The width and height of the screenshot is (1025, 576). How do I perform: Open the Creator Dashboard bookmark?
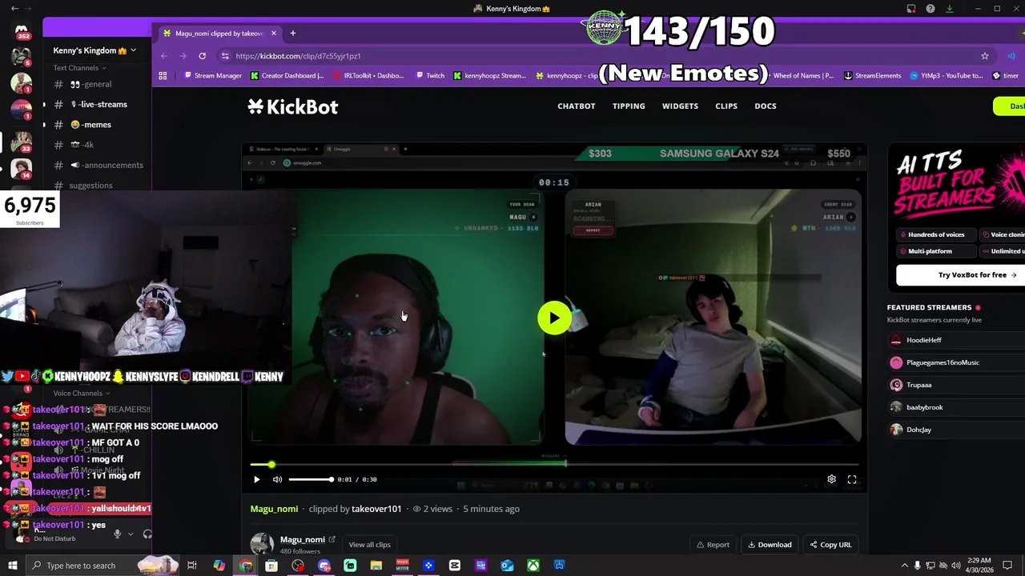287,76
